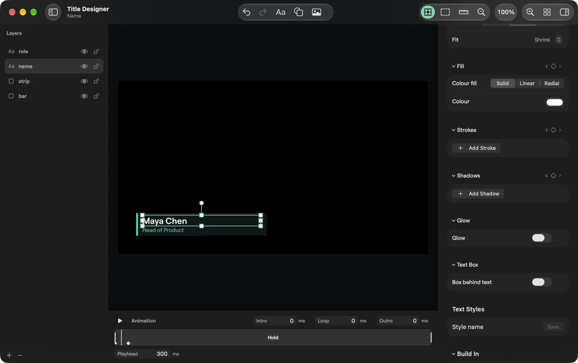Collapse the Fill section

click(454, 66)
